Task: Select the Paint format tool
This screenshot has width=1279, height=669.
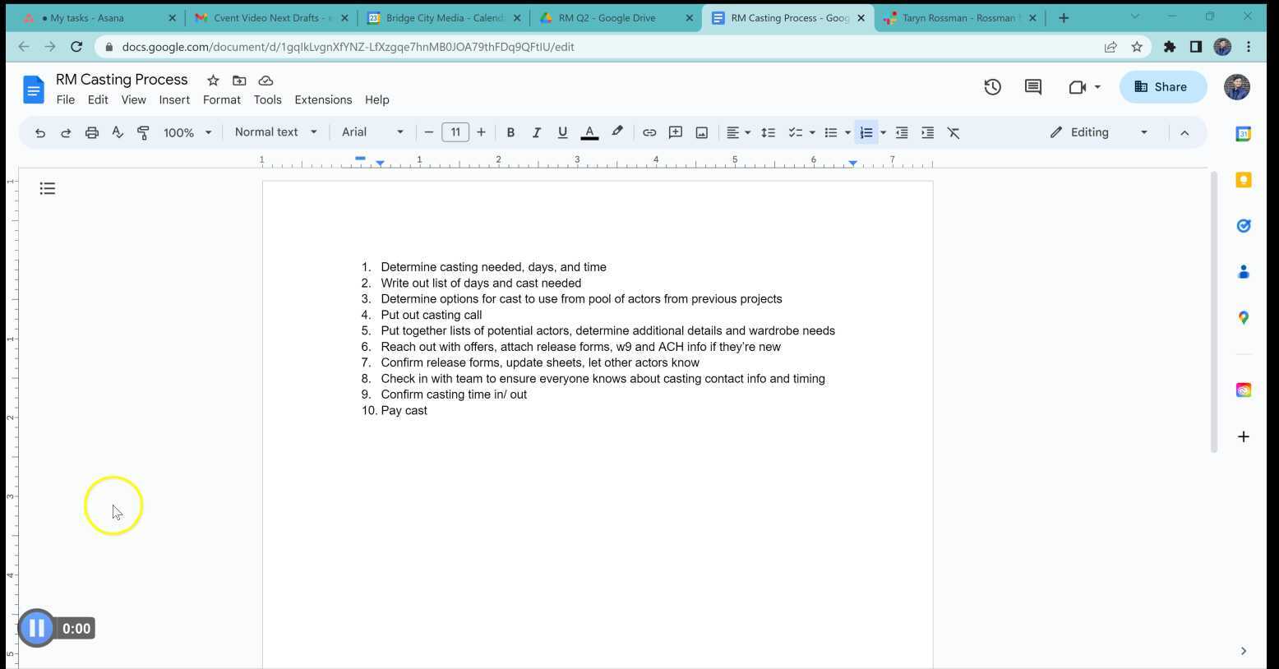Action: click(143, 132)
